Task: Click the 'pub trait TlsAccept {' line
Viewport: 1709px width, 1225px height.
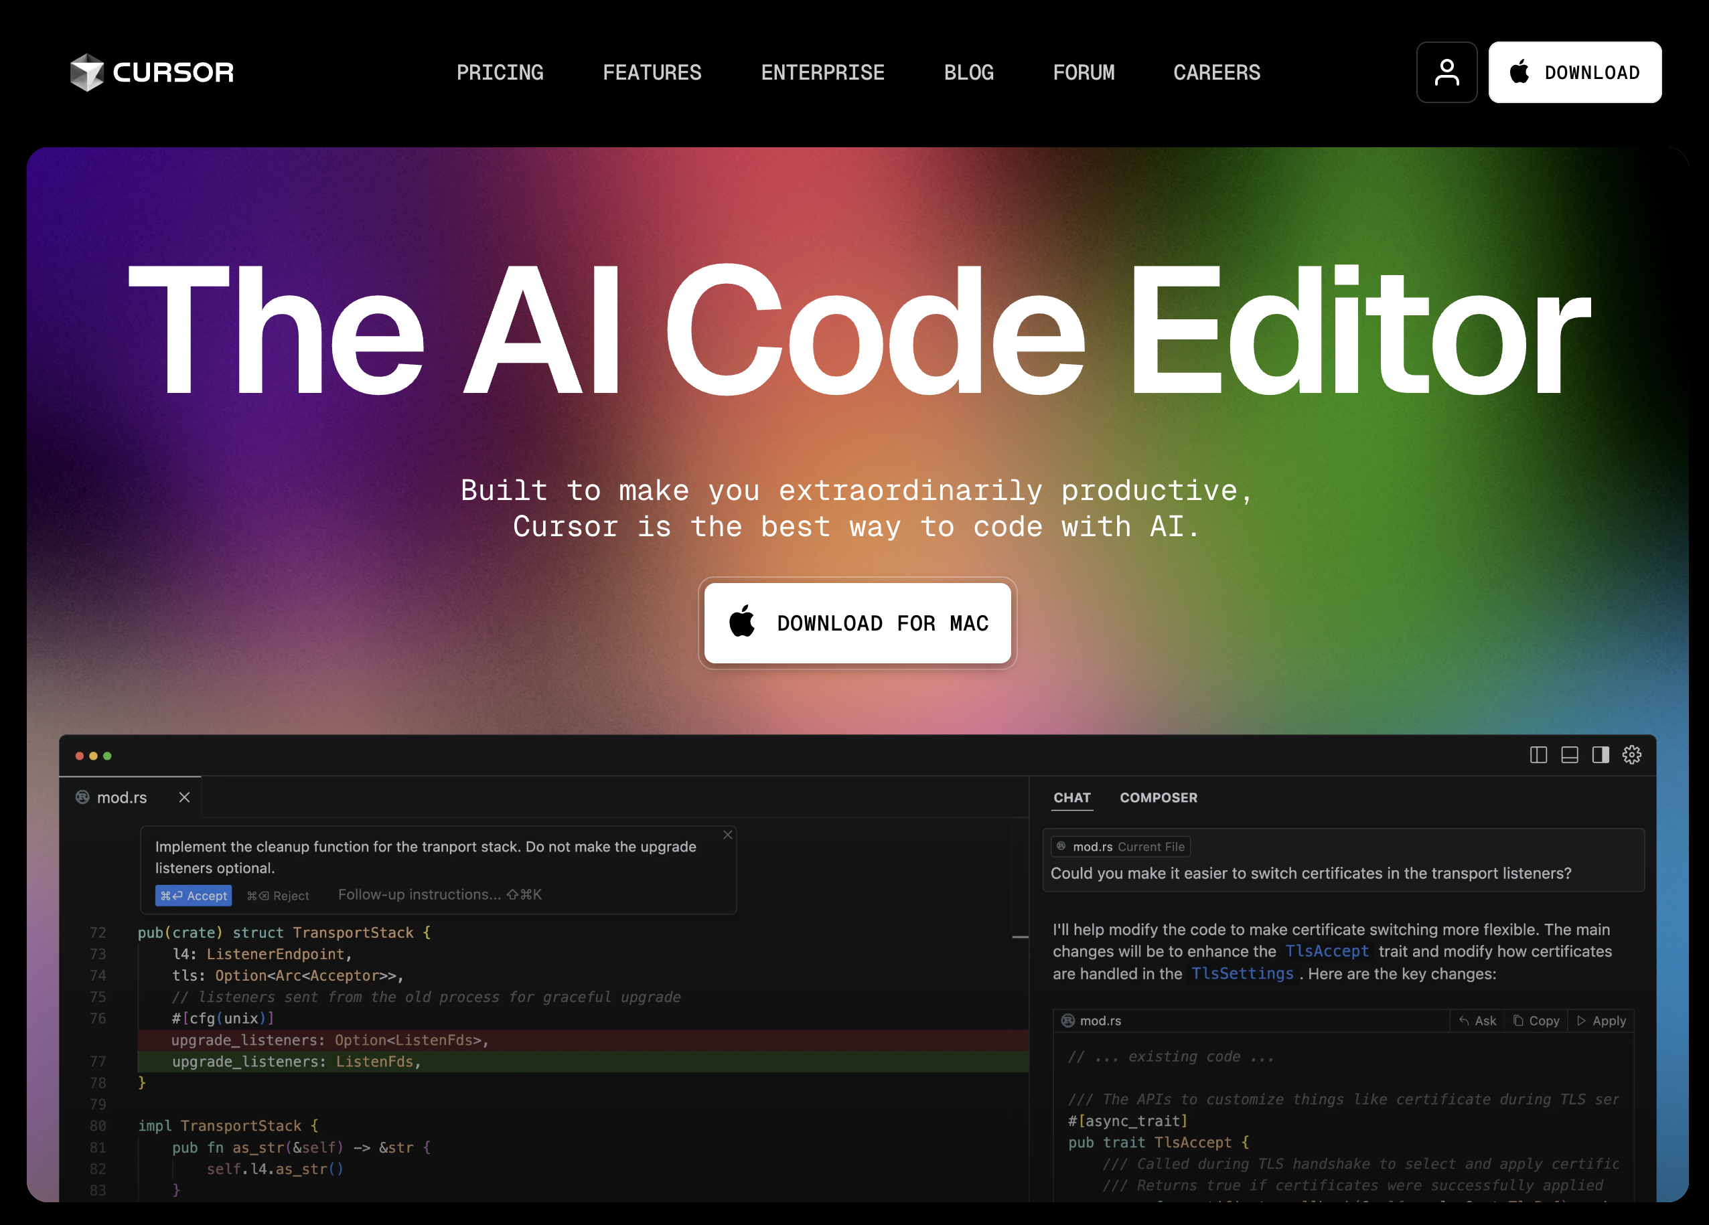Action: [x=1158, y=1142]
